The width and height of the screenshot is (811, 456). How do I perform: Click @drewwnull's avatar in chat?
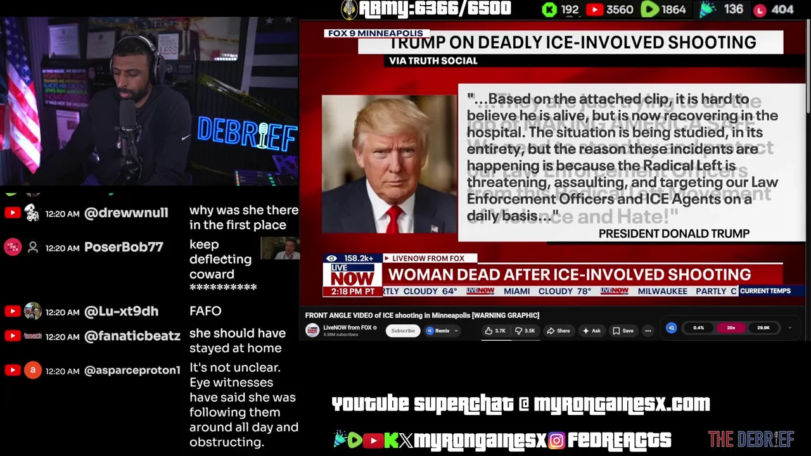click(x=32, y=213)
